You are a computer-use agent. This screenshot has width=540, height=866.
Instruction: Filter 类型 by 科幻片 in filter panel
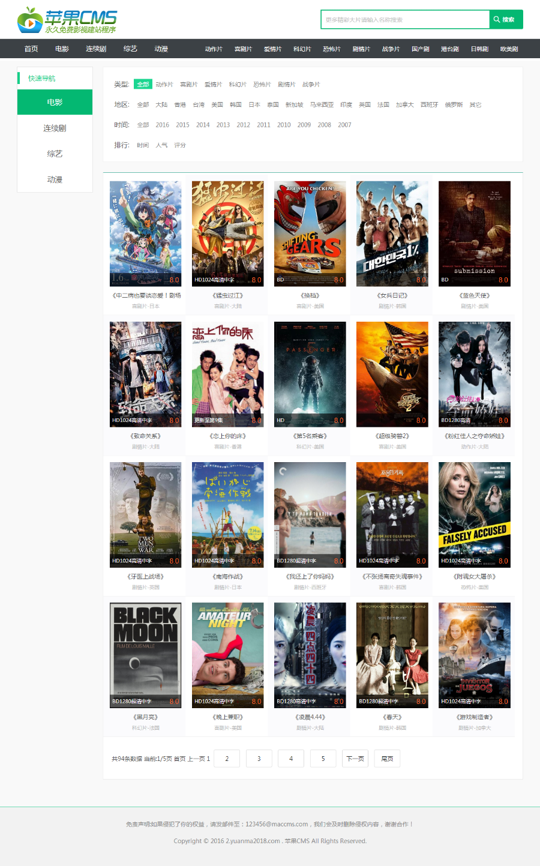tap(238, 85)
